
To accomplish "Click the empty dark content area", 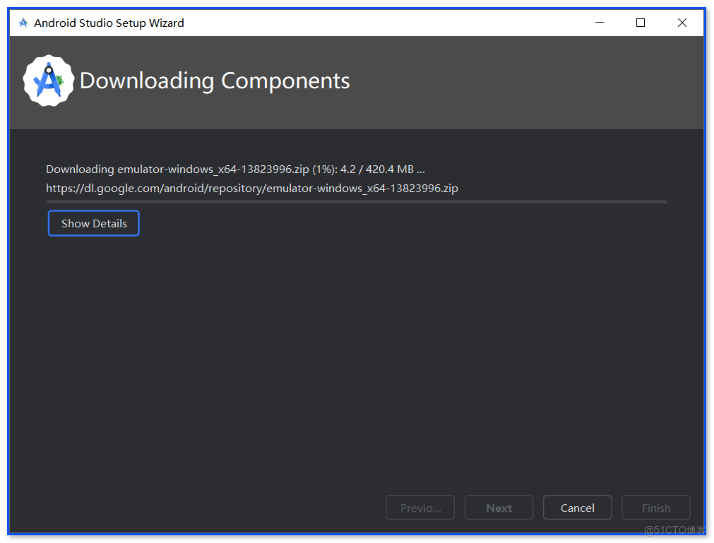I will point(357,353).
